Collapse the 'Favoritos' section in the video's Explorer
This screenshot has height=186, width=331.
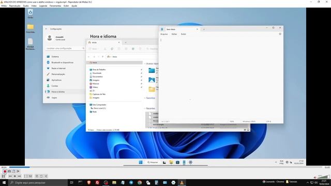coord(145,98)
